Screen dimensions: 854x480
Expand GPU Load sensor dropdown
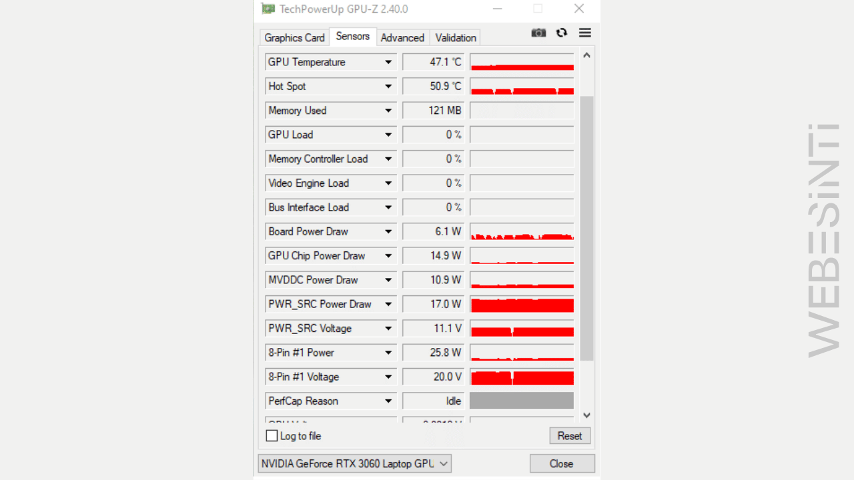click(x=388, y=135)
